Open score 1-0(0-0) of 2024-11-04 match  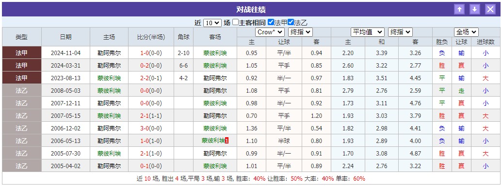(x=151, y=53)
